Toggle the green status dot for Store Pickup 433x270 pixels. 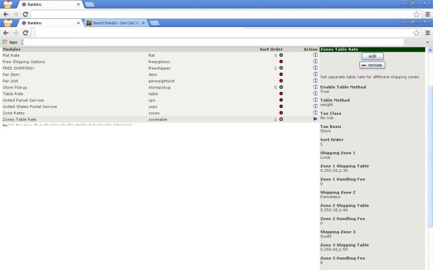point(281,87)
